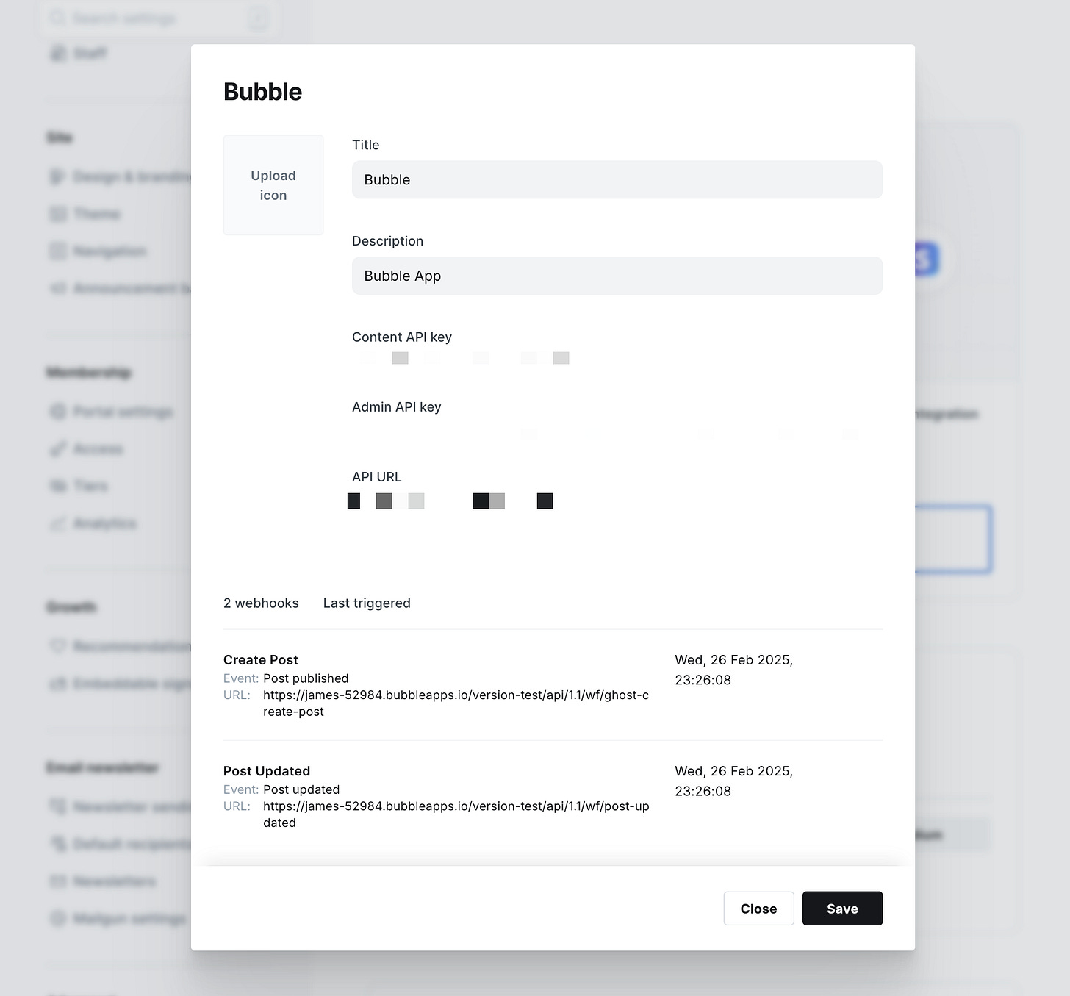Click the Close button

pyautogui.click(x=758, y=909)
